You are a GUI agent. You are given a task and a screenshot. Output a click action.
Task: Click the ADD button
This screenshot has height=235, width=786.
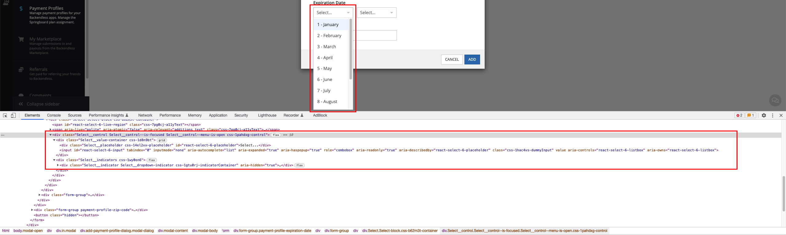(472, 60)
